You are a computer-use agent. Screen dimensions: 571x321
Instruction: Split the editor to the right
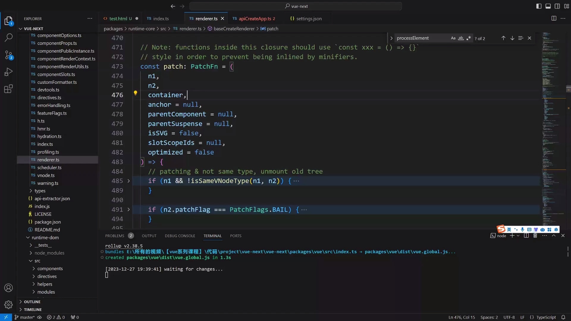[554, 18]
